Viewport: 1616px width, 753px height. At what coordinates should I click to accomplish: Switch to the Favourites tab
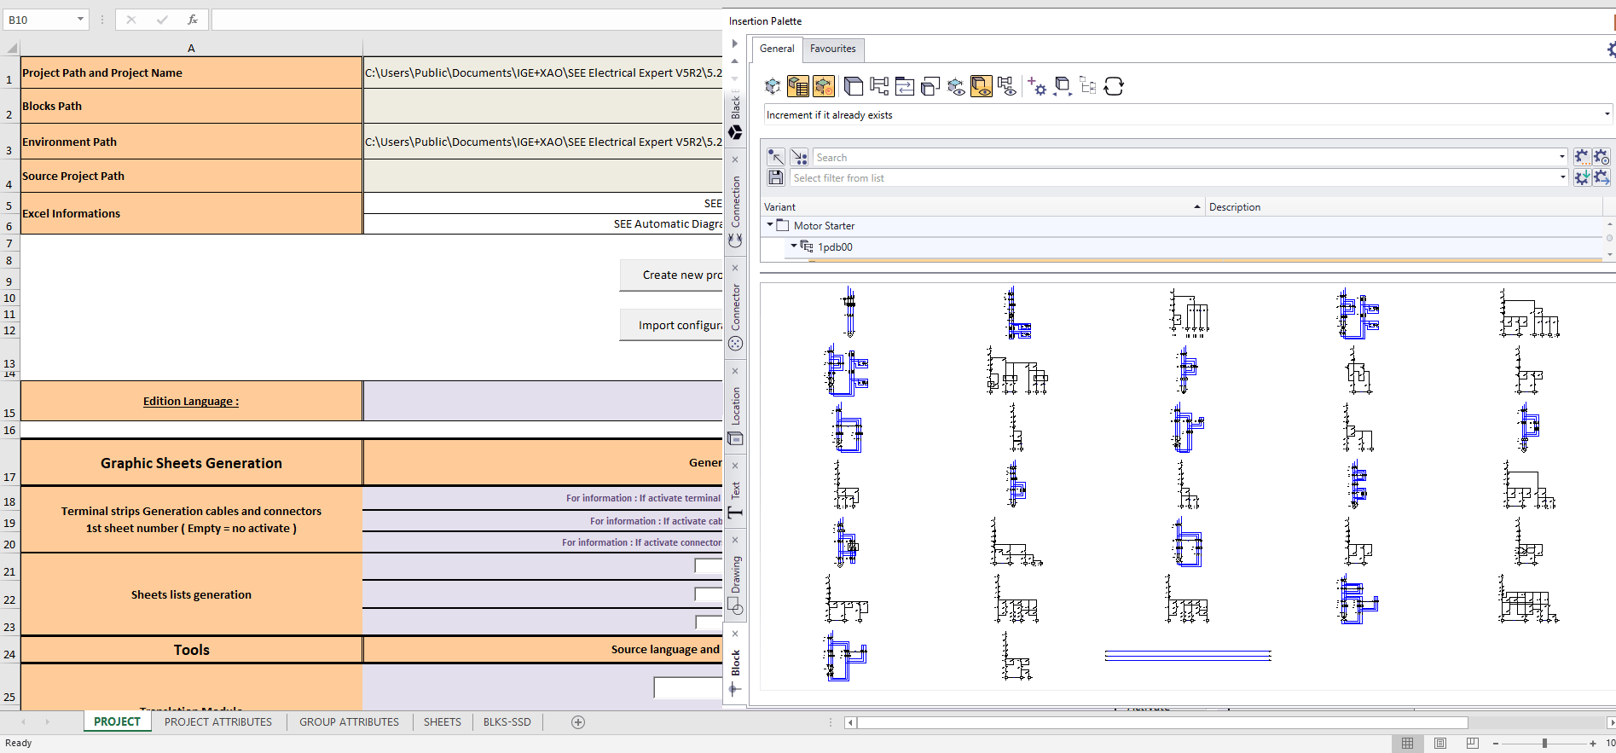pyautogui.click(x=832, y=49)
